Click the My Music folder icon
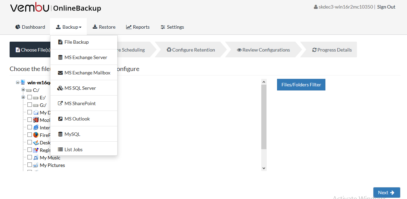 pyautogui.click(x=36, y=158)
